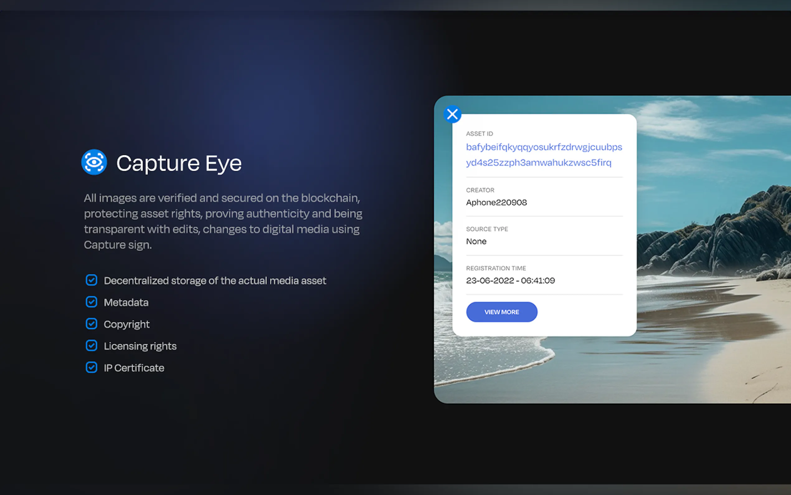
Task: Click the Capture Eye heading text
Action: pyautogui.click(x=179, y=163)
